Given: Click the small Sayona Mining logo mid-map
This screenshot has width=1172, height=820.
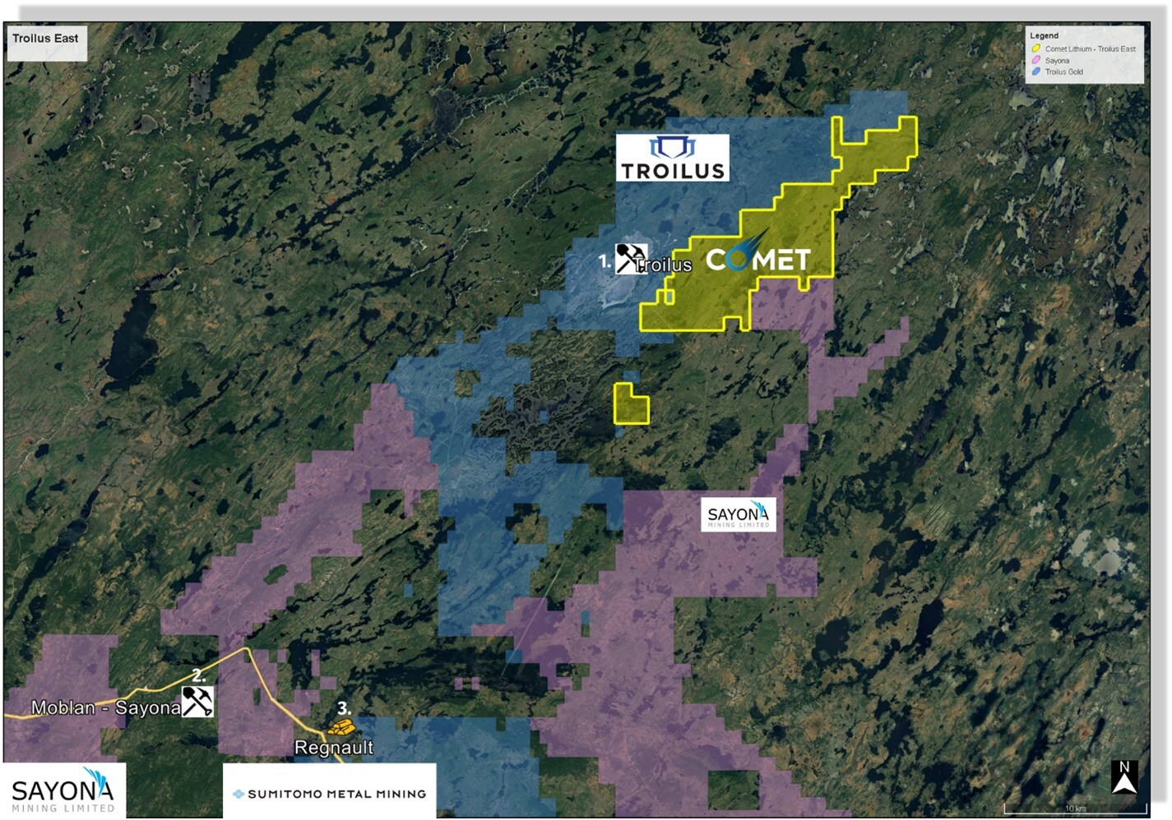Looking at the screenshot, I should tap(739, 514).
